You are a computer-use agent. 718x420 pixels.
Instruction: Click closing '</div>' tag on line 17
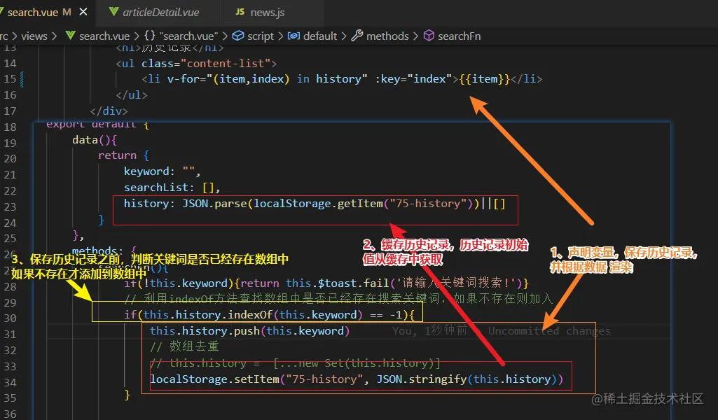coord(109,111)
